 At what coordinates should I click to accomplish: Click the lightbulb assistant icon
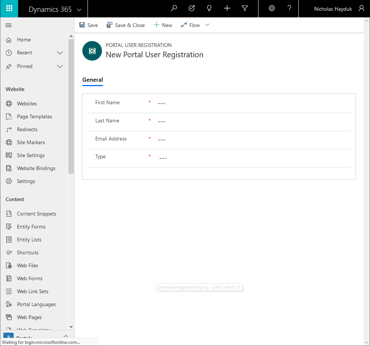tap(209, 9)
